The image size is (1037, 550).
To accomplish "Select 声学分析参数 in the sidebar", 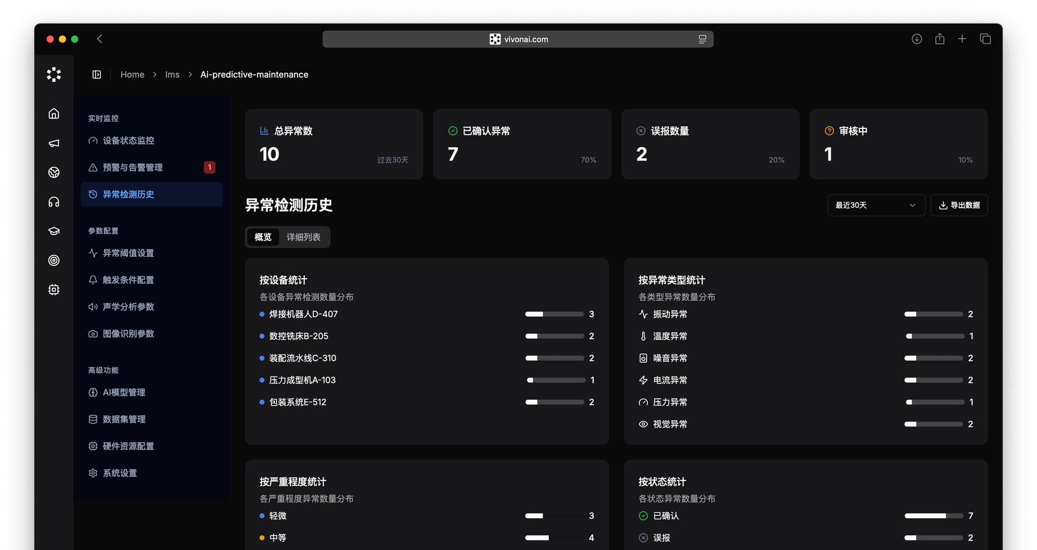I will pos(129,307).
